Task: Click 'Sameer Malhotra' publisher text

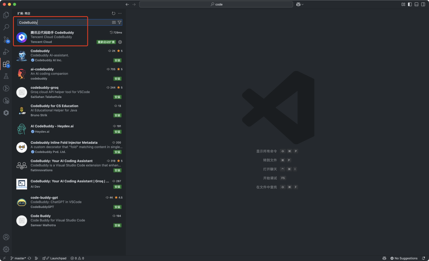Action: click(x=43, y=225)
